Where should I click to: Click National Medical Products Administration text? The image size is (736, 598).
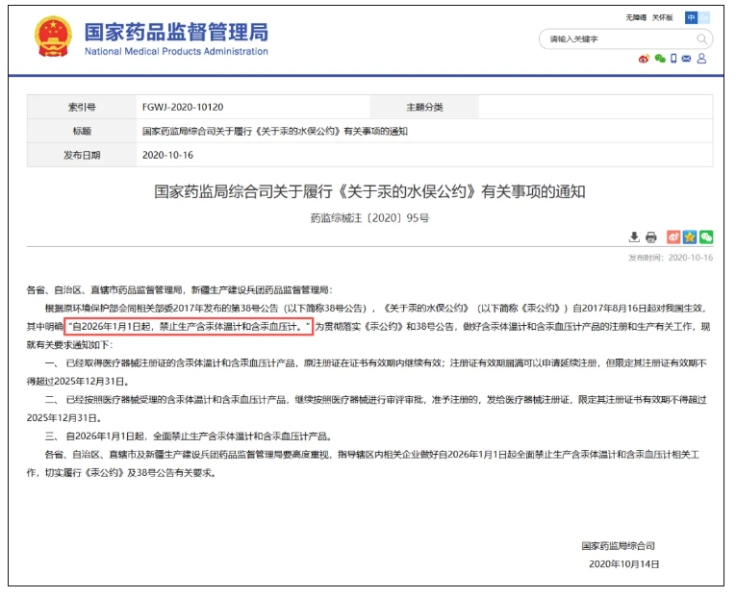[x=176, y=51]
